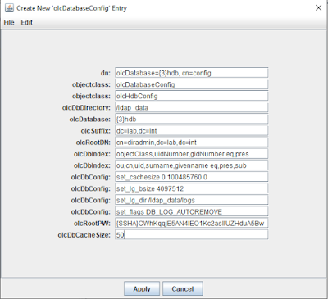
Task: Click the olcDbCacheSize input field
Action: pyautogui.click(x=191, y=234)
